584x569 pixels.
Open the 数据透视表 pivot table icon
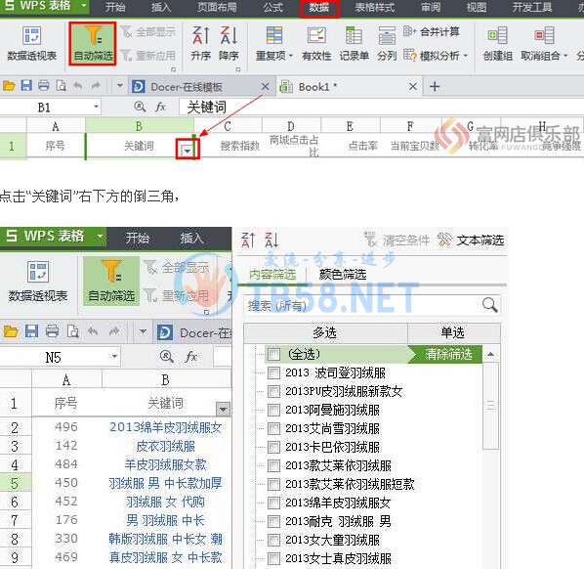(31, 43)
